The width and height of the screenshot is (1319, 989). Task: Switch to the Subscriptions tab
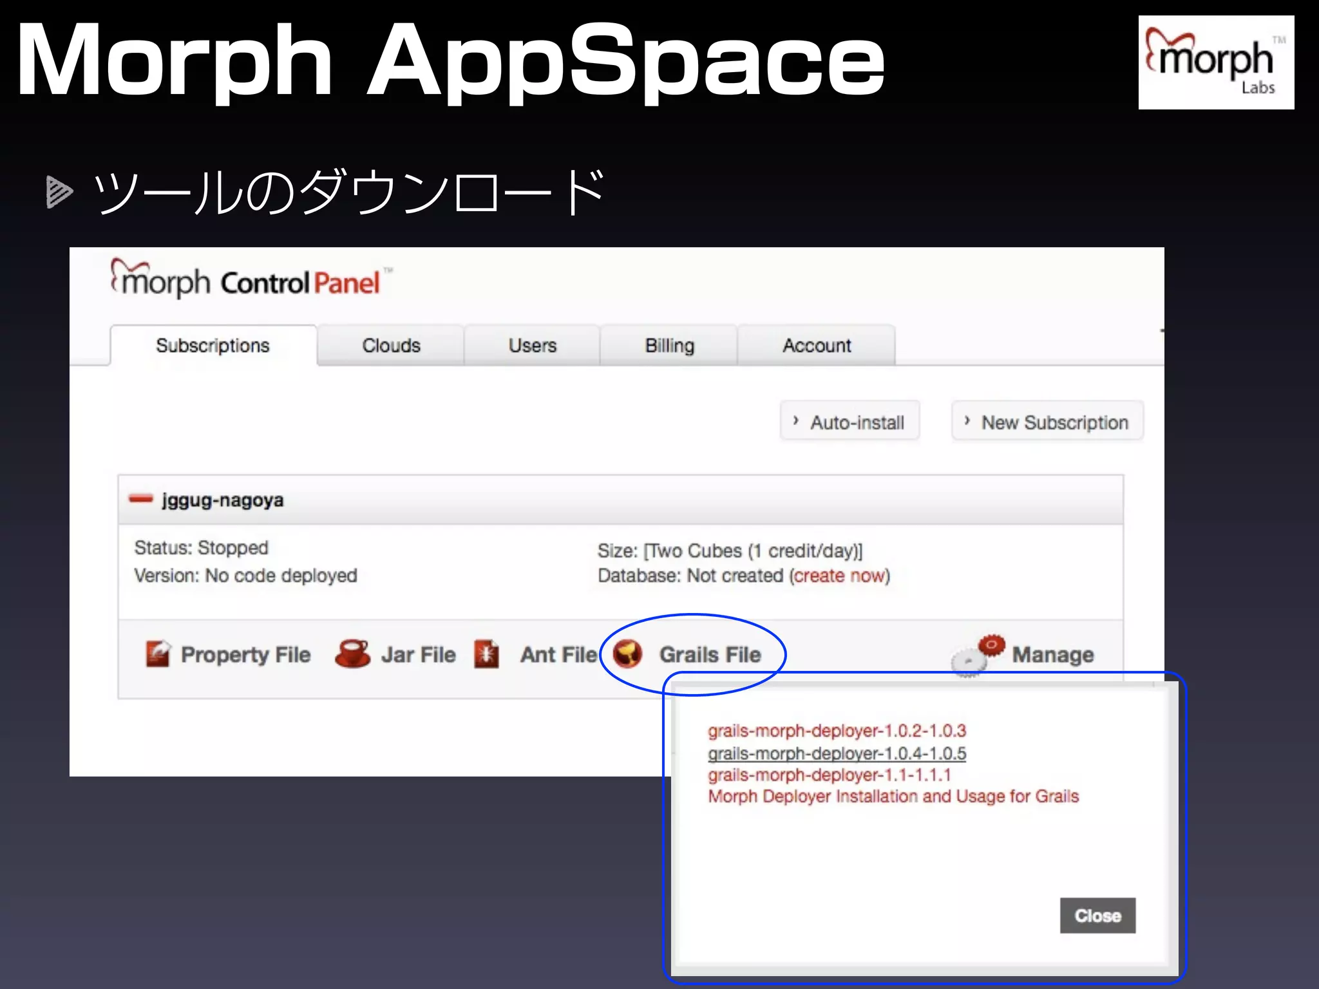point(213,346)
